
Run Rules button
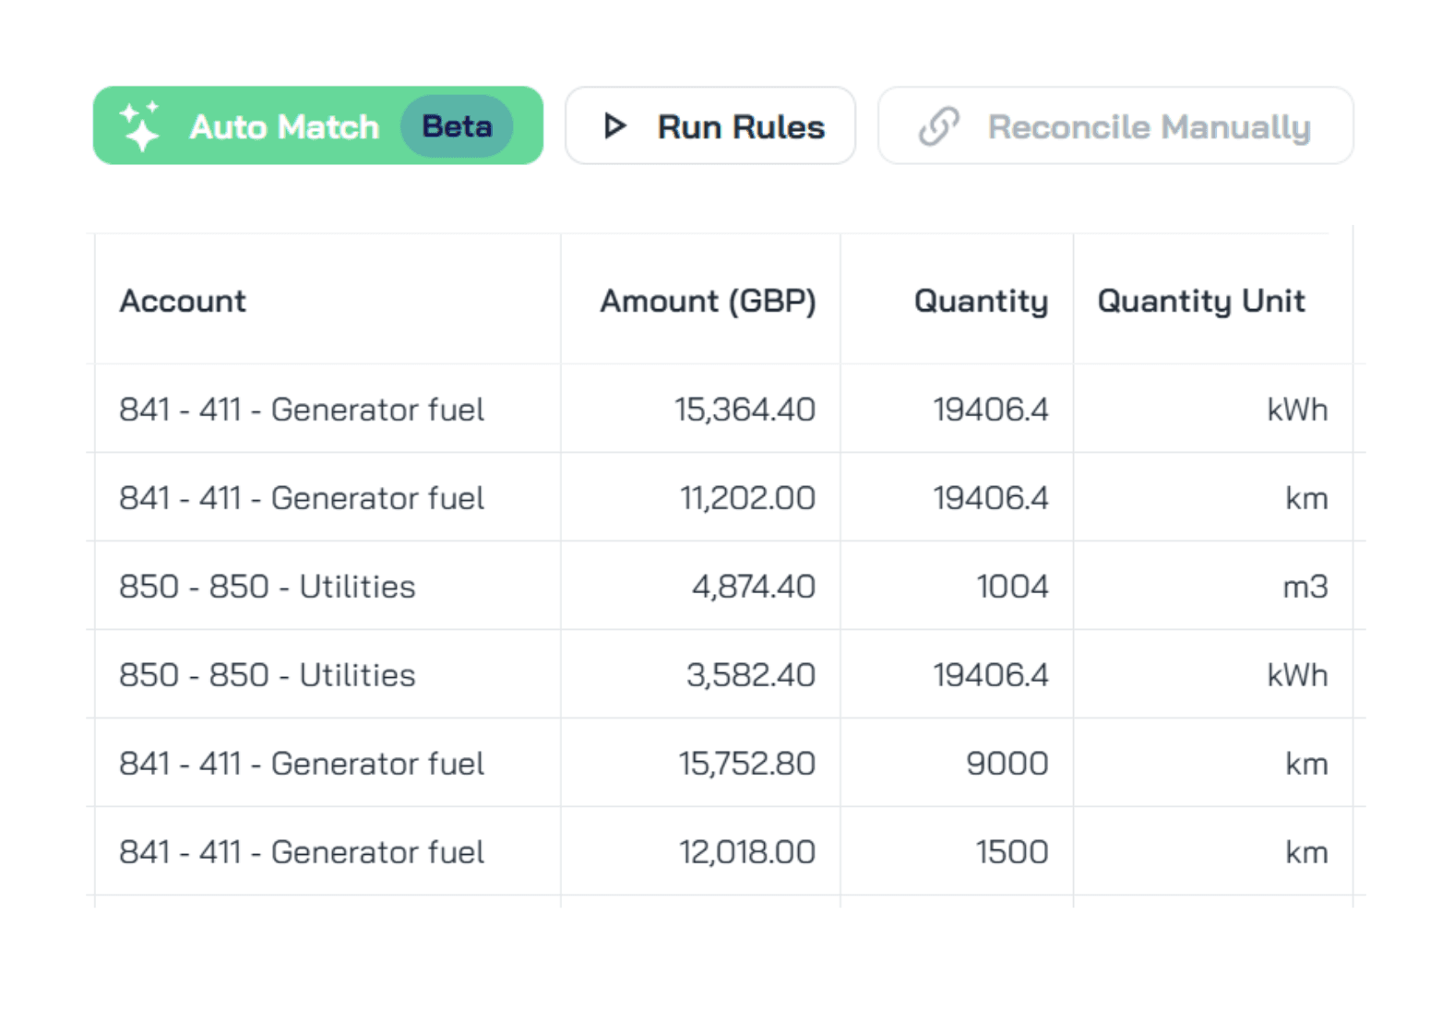(x=710, y=126)
